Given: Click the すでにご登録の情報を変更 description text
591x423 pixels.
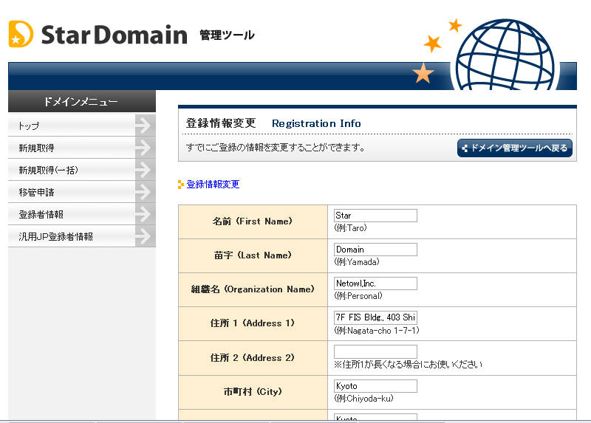Looking at the screenshot, I should click(x=275, y=148).
